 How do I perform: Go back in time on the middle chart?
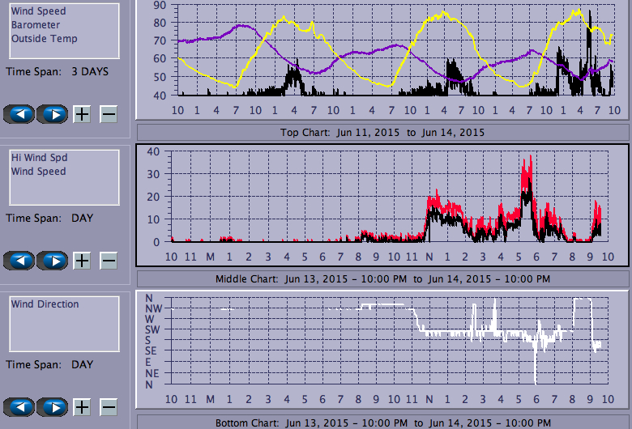[x=19, y=261]
